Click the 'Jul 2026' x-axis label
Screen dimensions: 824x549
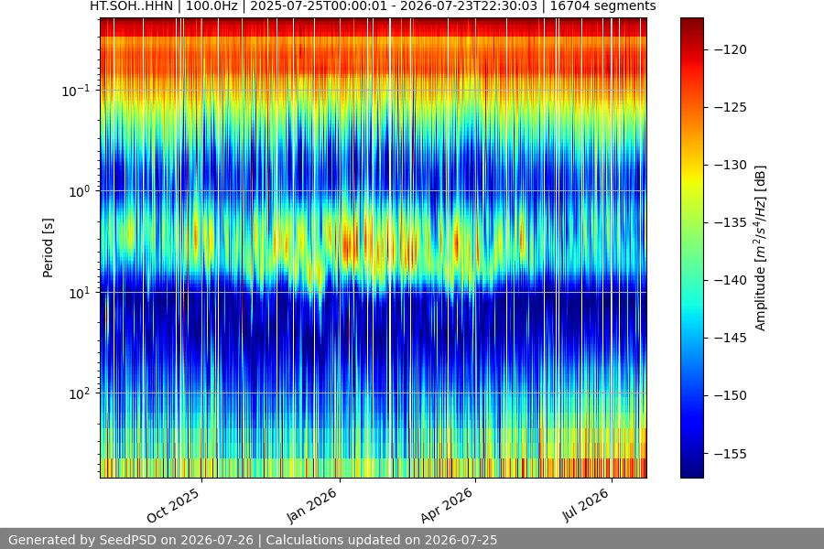coord(586,505)
